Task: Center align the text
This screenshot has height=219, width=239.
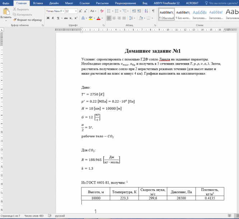Action: point(114,18)
